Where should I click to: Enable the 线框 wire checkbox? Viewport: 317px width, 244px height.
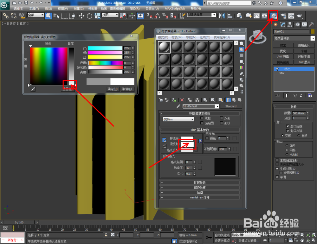202,118
